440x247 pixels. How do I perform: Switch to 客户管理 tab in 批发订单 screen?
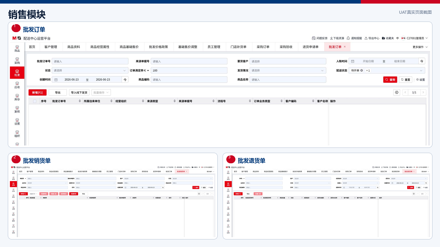(x=51, y=47)
